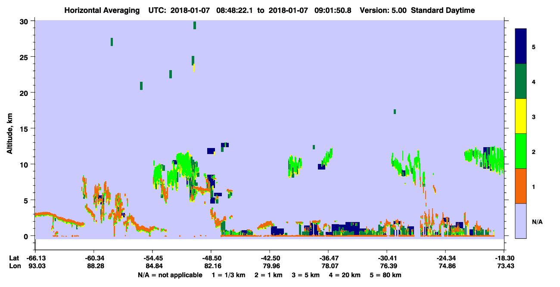Click the y-axis tick label 15
The image size is (560, 287).
25,128
